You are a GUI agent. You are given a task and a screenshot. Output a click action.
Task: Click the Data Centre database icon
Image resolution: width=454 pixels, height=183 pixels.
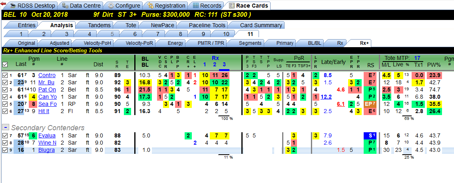pos(65,6)
